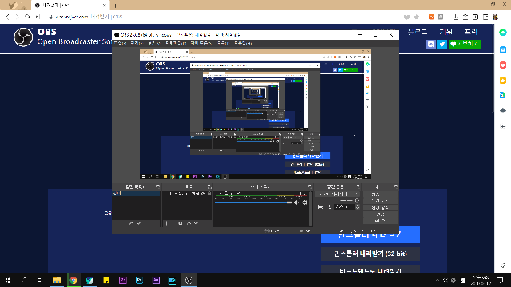Click the orange extension icon in browser toolbar

[431, 17]
